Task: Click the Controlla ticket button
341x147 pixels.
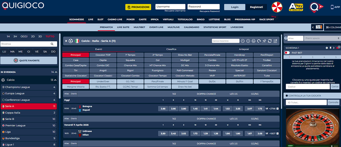Action: tap(333, 102)
